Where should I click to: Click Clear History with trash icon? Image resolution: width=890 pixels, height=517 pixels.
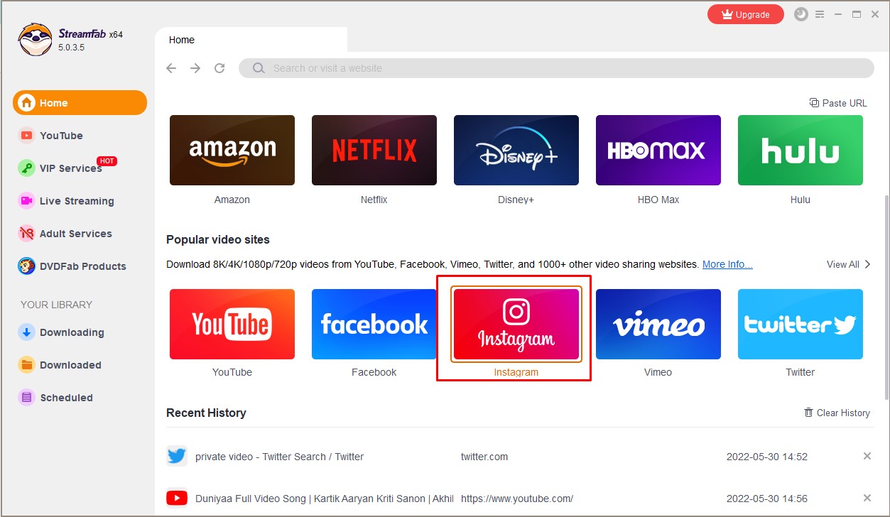tap(837, 413)
